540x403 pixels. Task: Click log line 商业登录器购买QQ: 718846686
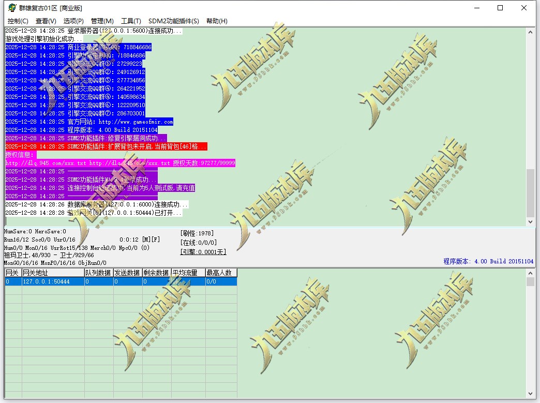pos(78,47)
